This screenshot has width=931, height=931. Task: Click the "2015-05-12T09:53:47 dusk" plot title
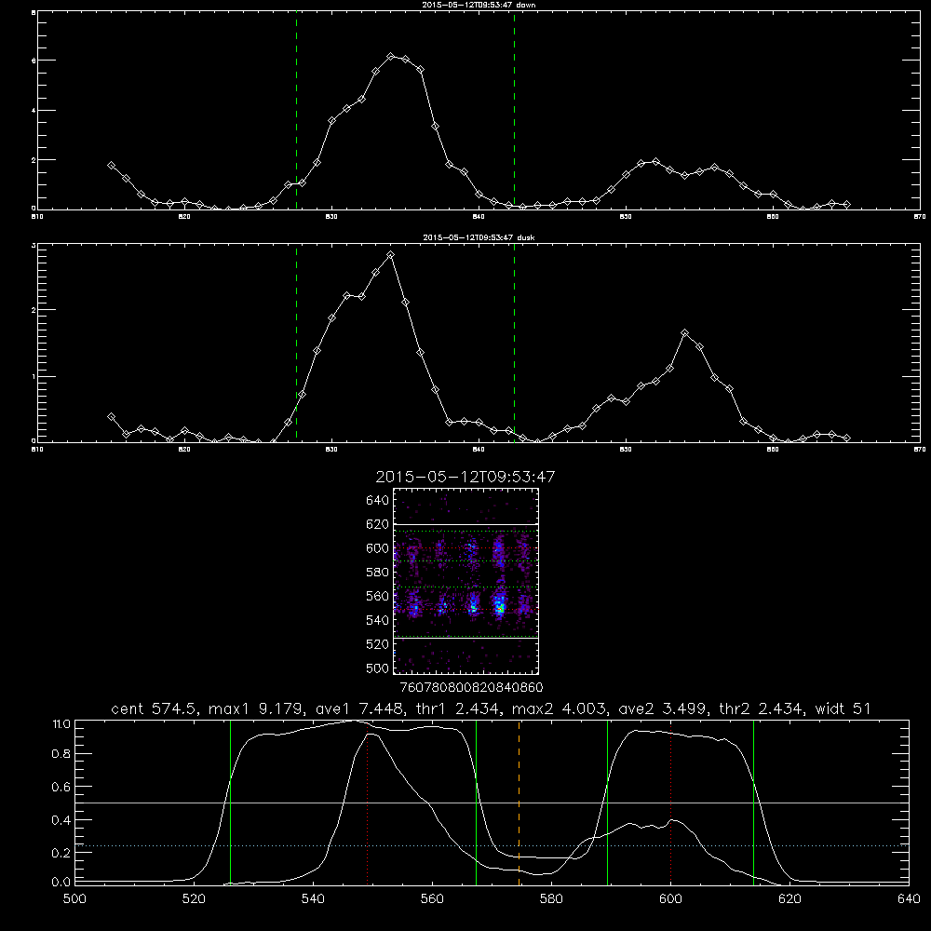pyautogui.click(x=479, y=237)
